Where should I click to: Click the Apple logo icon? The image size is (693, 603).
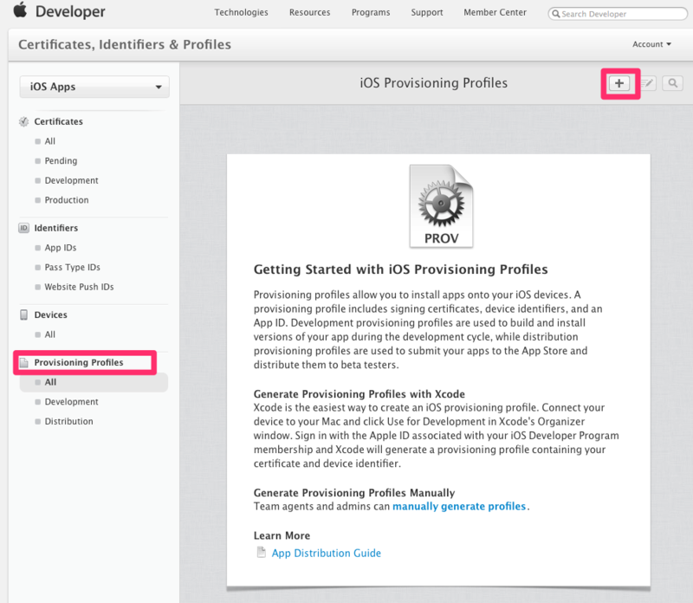coord(20,10)
